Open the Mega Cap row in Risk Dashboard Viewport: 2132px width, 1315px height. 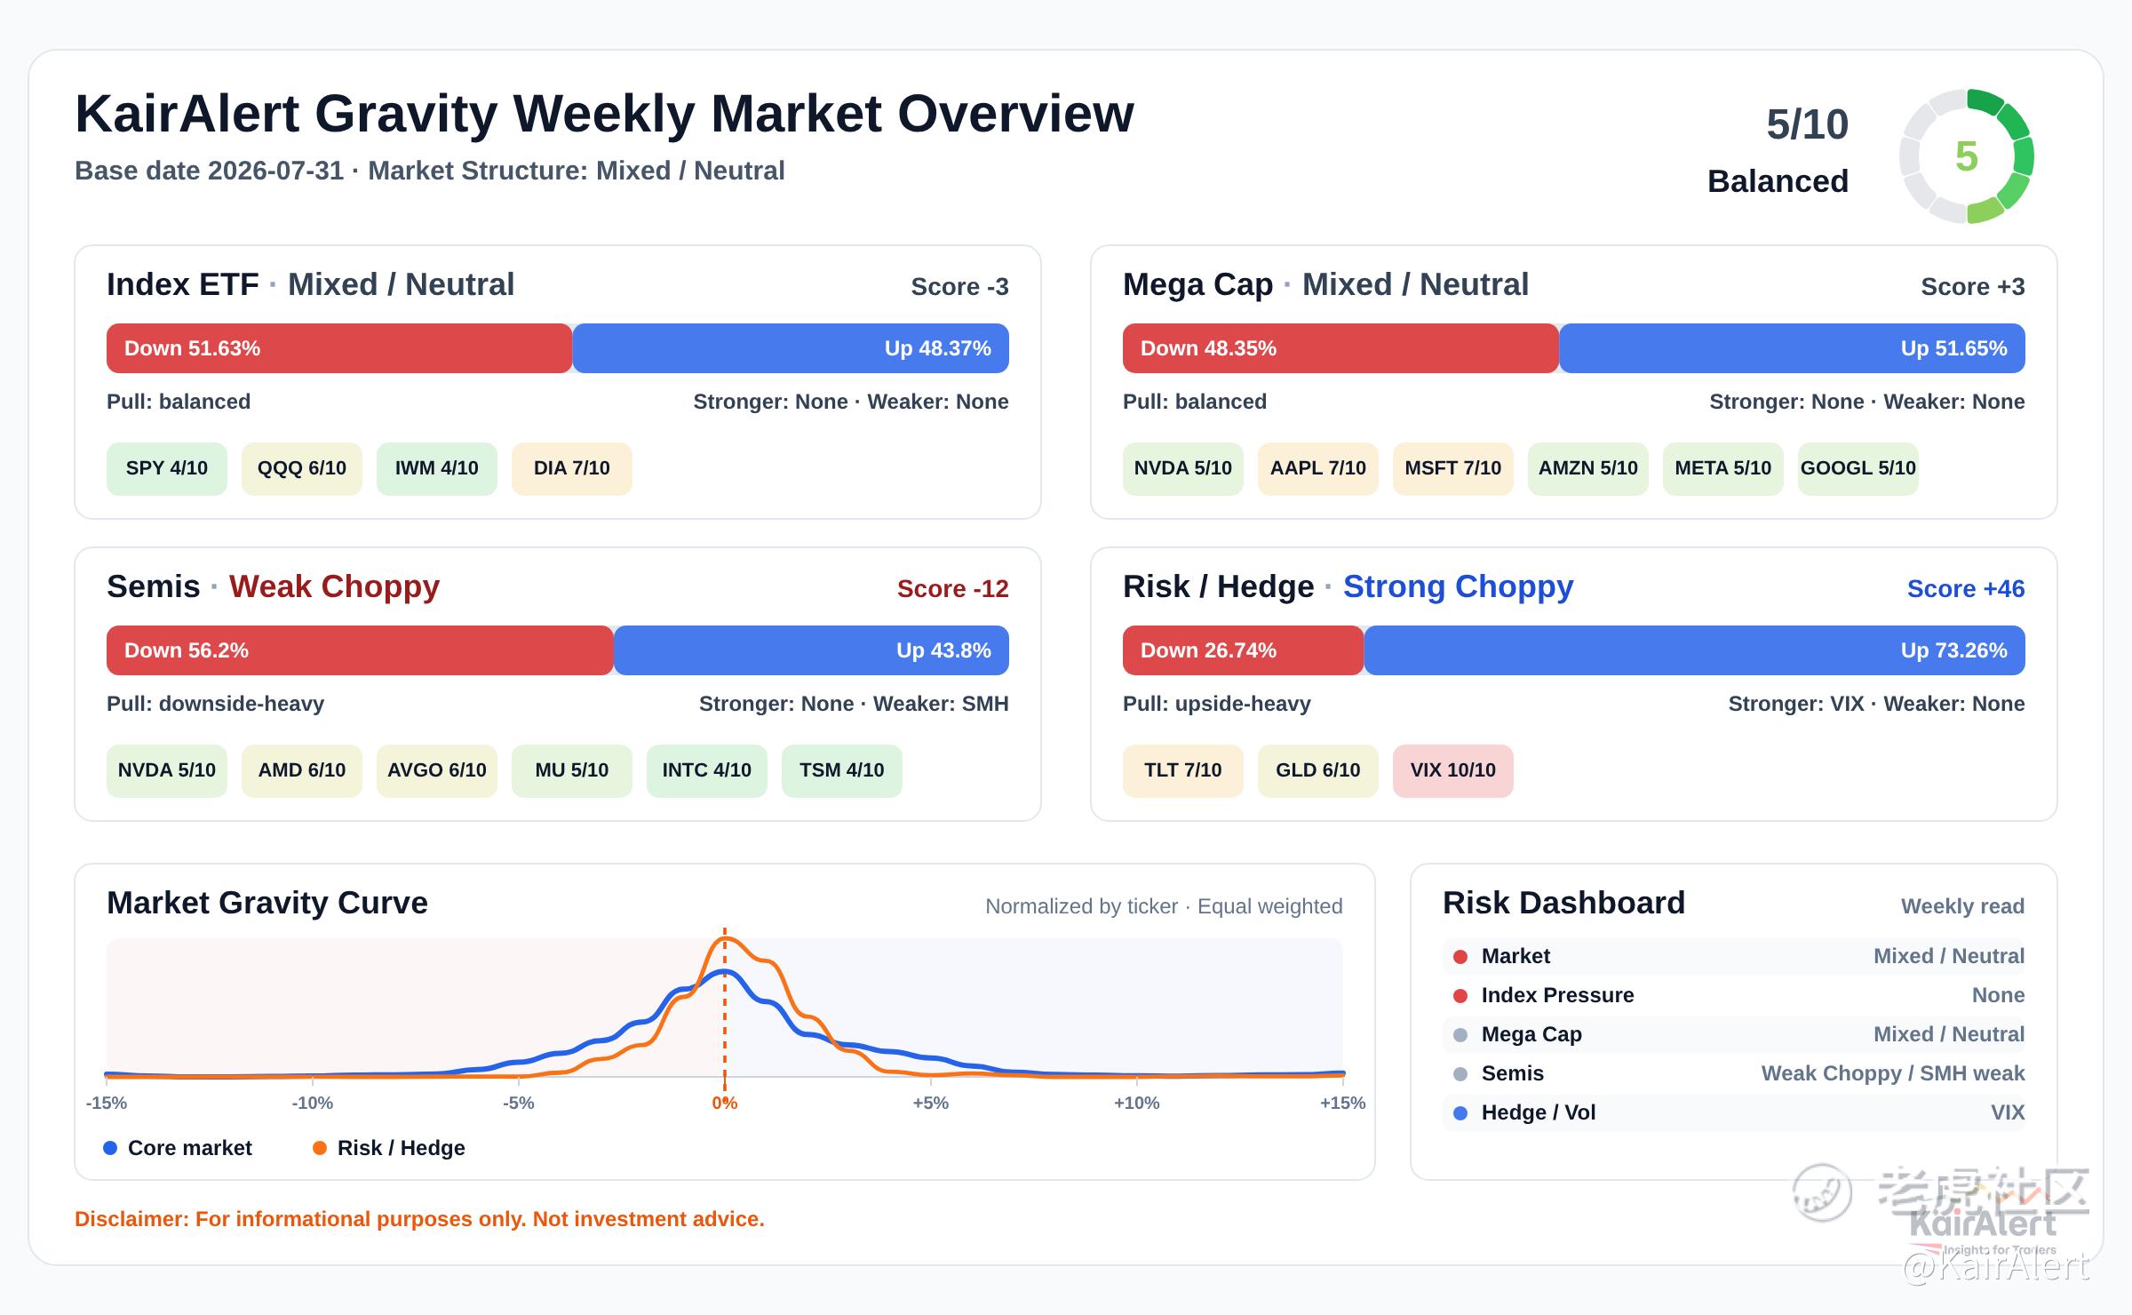pyautogui.click(x=1734, y=1034)
